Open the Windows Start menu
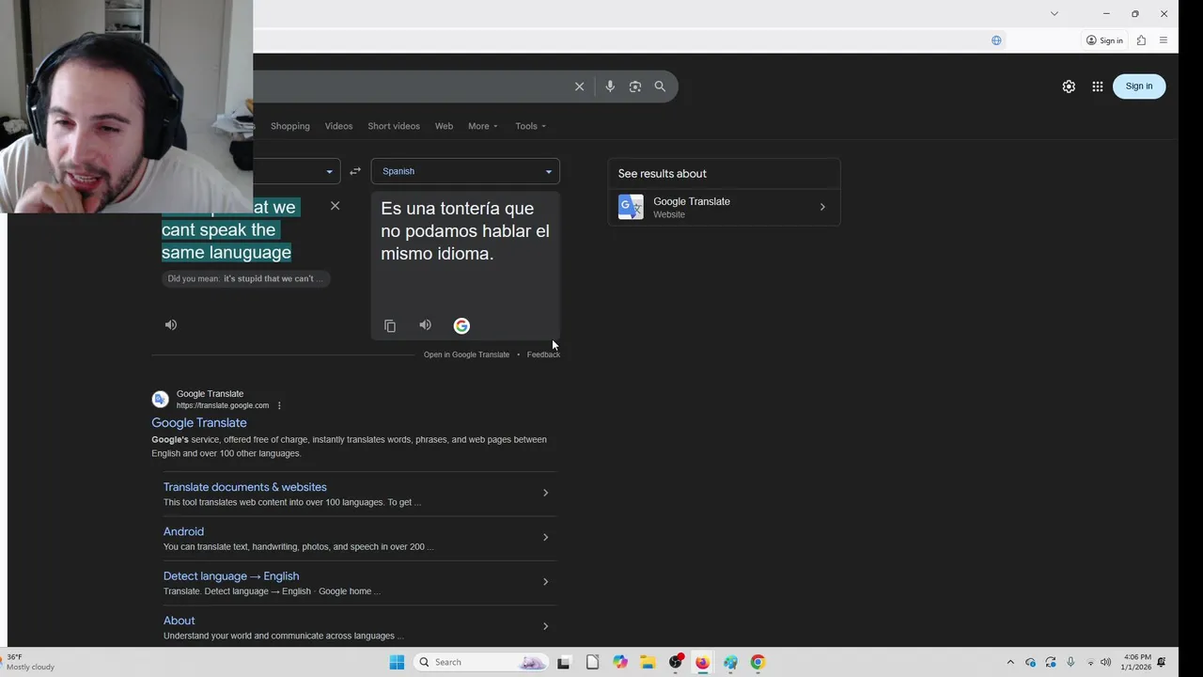 (397, 662)
